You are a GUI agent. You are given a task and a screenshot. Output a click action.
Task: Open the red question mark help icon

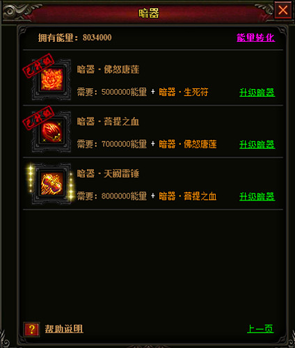[31, 329]
